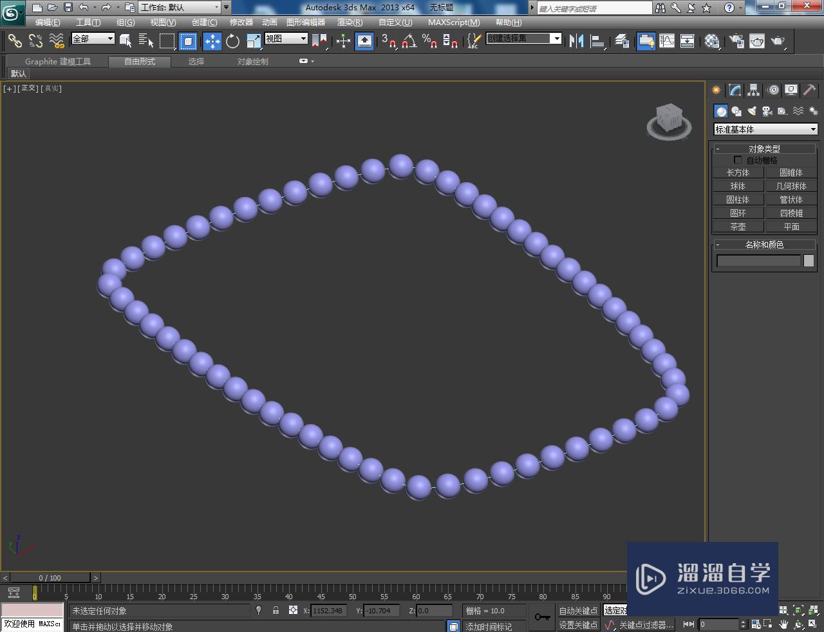This screenshot has width=824, height=632.
Task: Open the reference coordinate system dropdown 视图
Action: point(286,39)
